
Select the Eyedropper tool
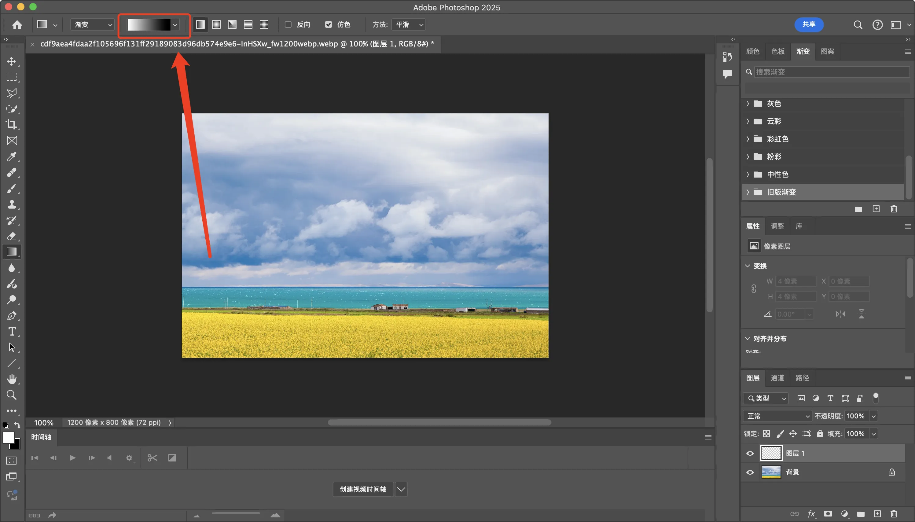(x=12, y=157)
